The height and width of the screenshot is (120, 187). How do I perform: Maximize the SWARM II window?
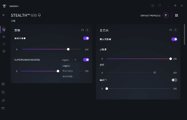pos(175,6)
